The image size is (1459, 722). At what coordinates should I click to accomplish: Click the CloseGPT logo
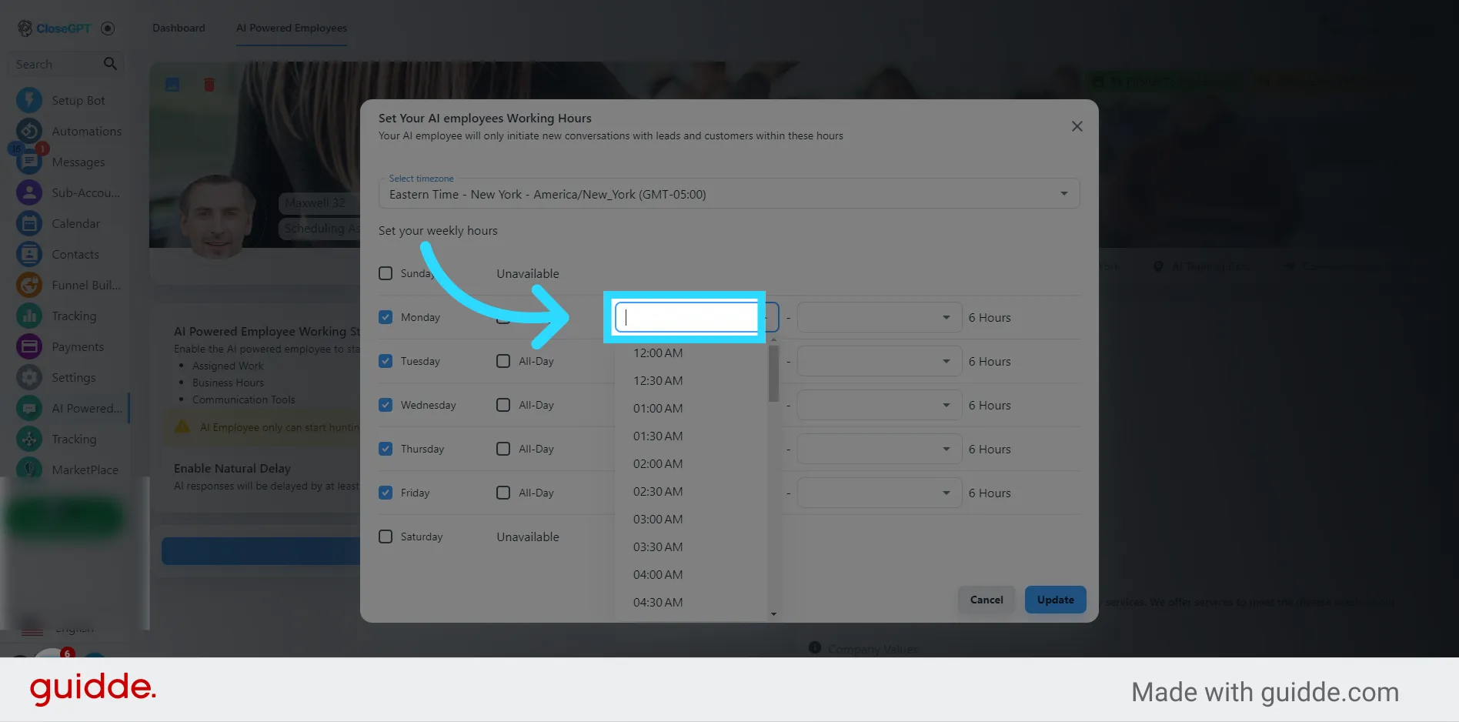coord(54,28)
